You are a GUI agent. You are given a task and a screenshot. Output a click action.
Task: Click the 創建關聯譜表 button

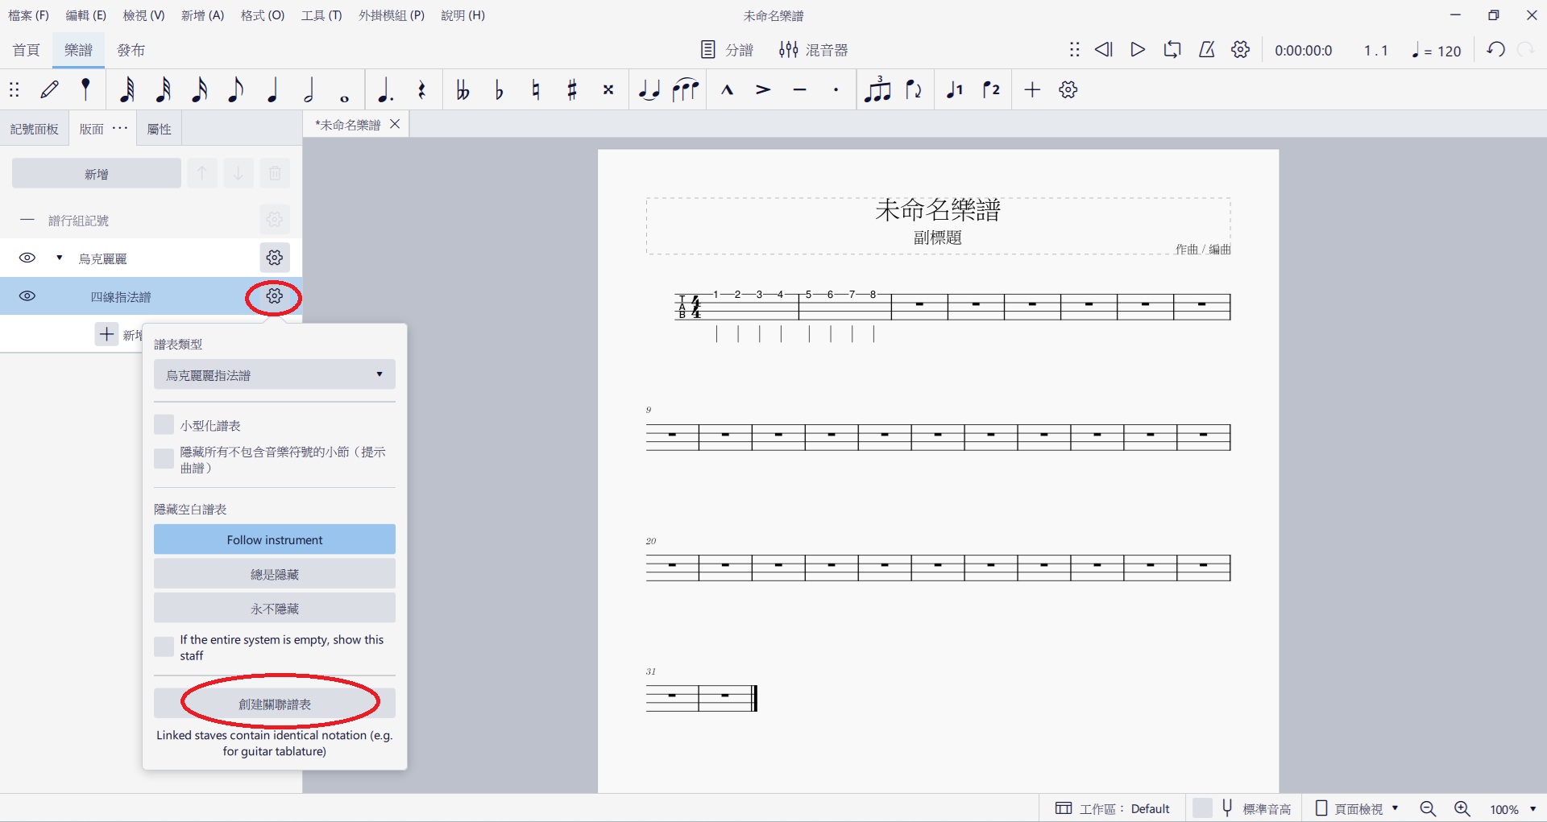(274, 704)
